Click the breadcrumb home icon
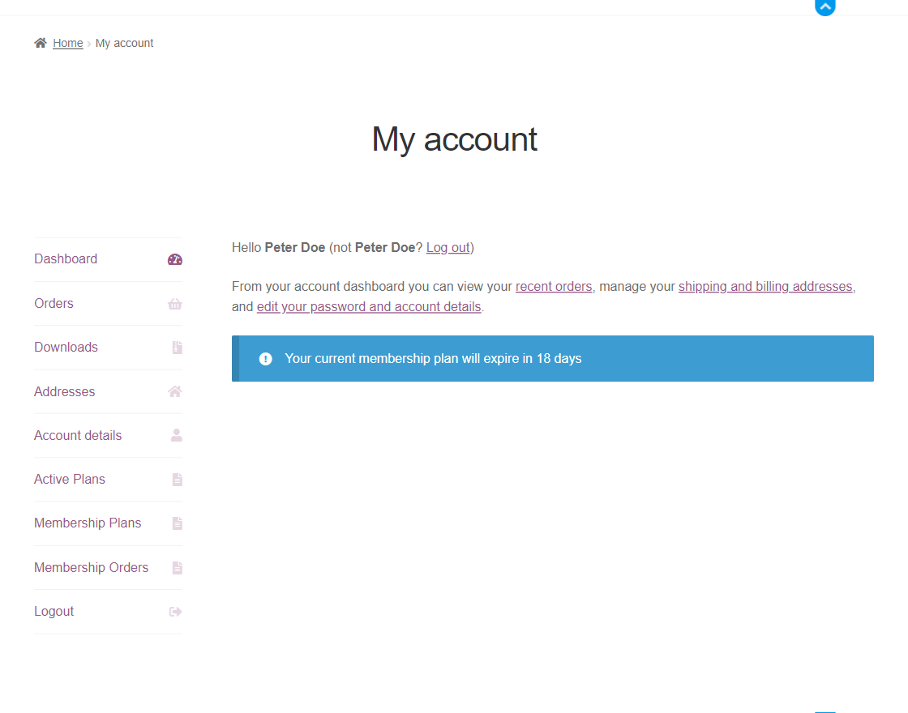908x713 pixels. click(x=39, y=42)
